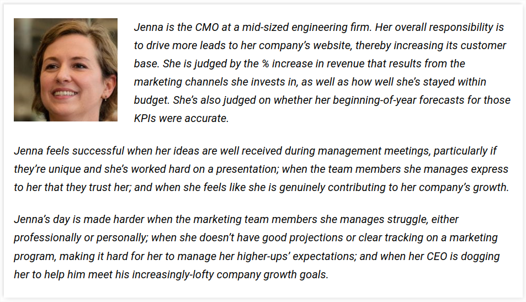Click 'Jenna' starting the second paragraph
This screenshot has height=302, width=526.
tap(29, 151)
